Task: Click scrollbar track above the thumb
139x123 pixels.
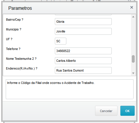Action: tap(133, 36)
